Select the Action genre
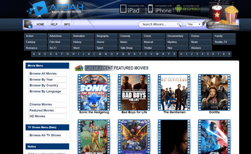 point(35,36)
